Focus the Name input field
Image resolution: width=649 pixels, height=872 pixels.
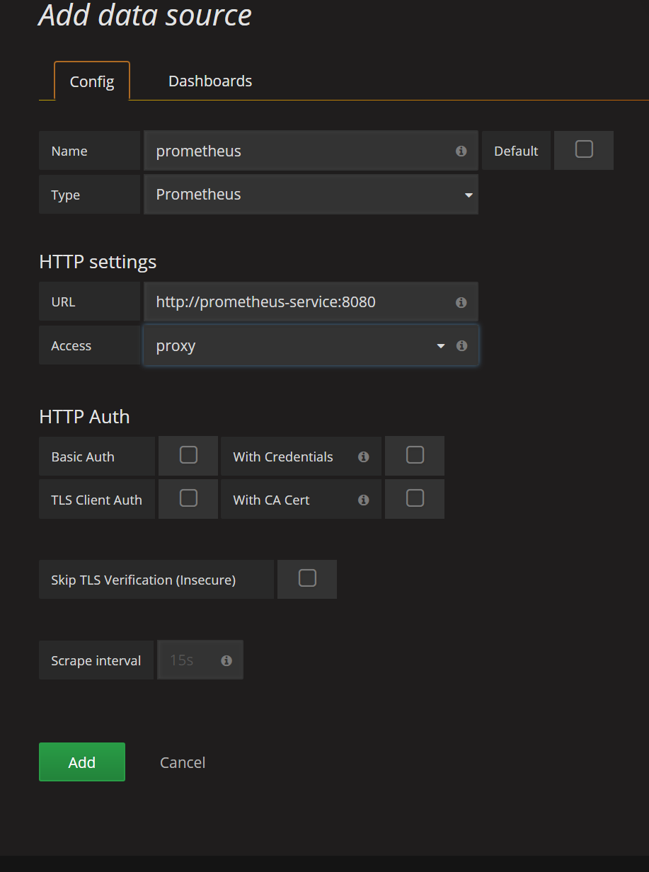(311, 151)
